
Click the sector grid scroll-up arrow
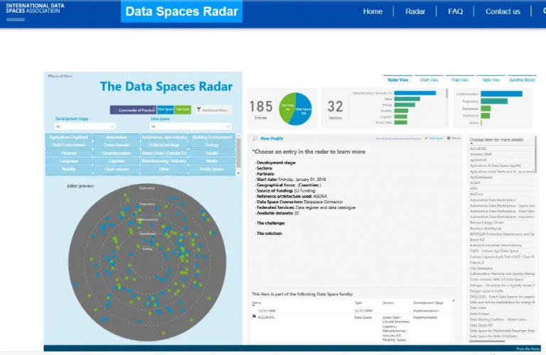click(239, 136)
